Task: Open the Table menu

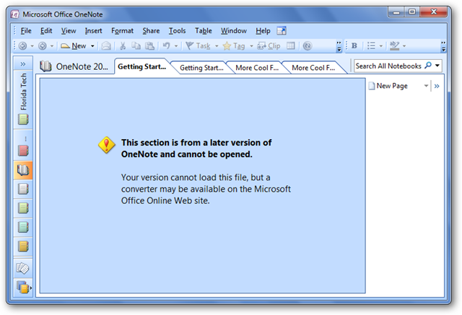Action: tap(204, 31)
